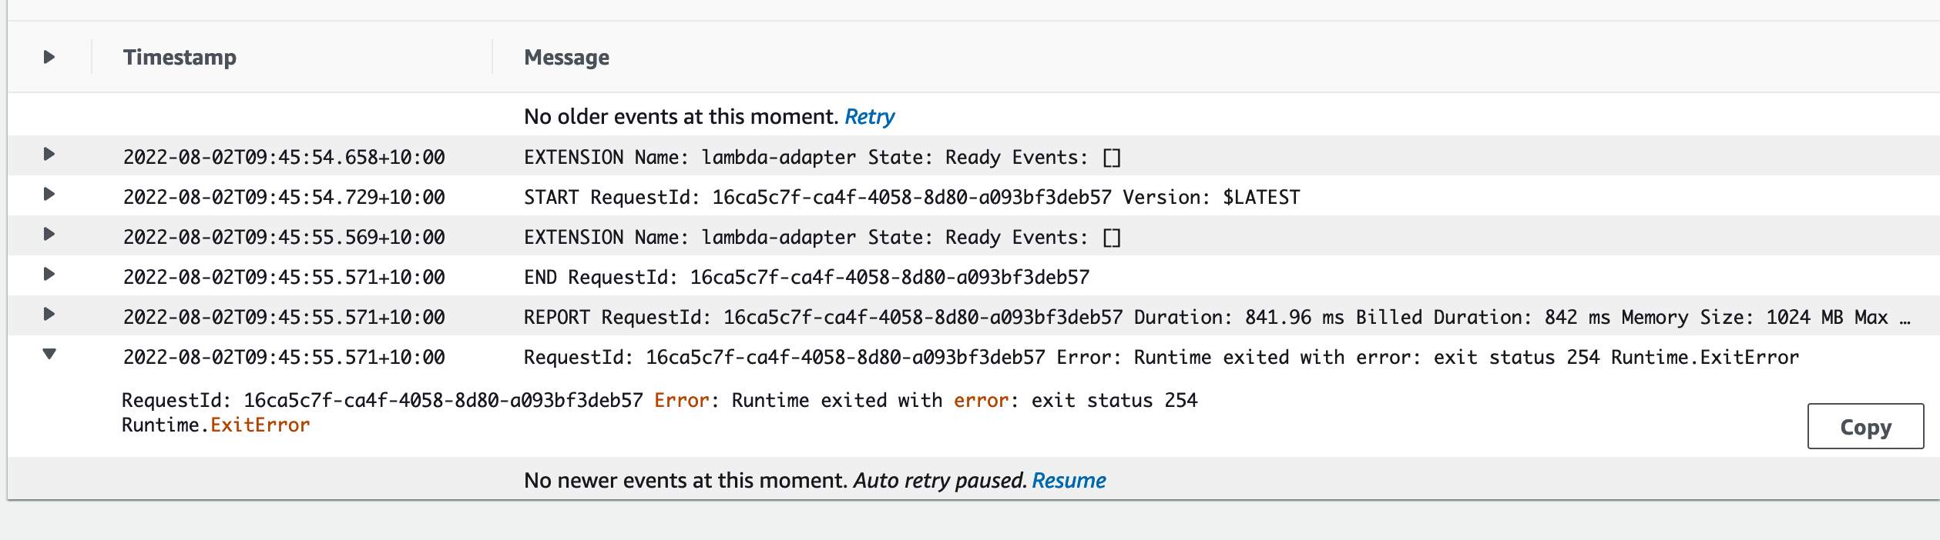Image resolution: width=1940 pixels, height=540 pixels.
Task: Expand the 09:45:55.569 EXTENSION log row
Action: point(49,234)
